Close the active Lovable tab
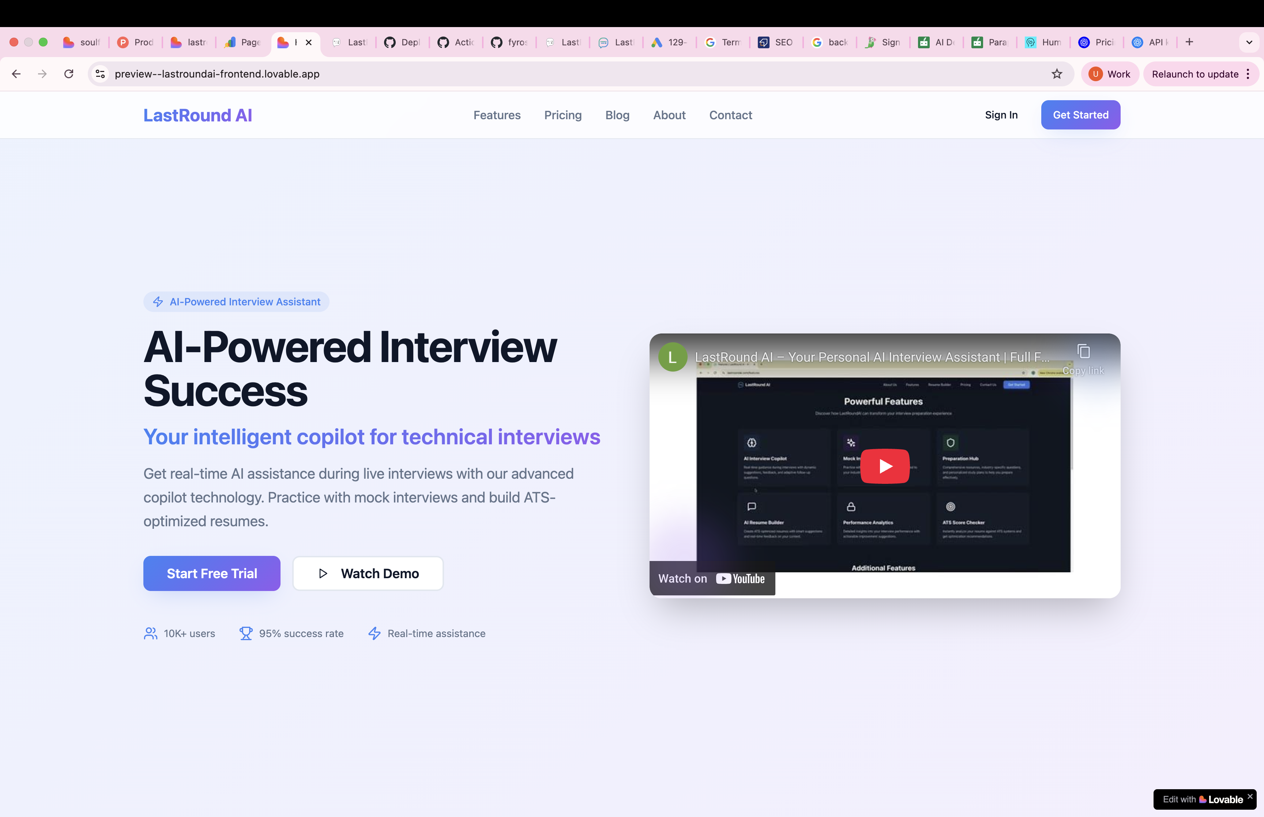 click(309, 42)
